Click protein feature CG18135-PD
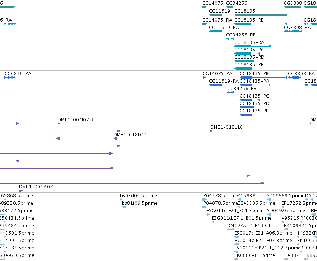The image size is (317, 261). 247,107
